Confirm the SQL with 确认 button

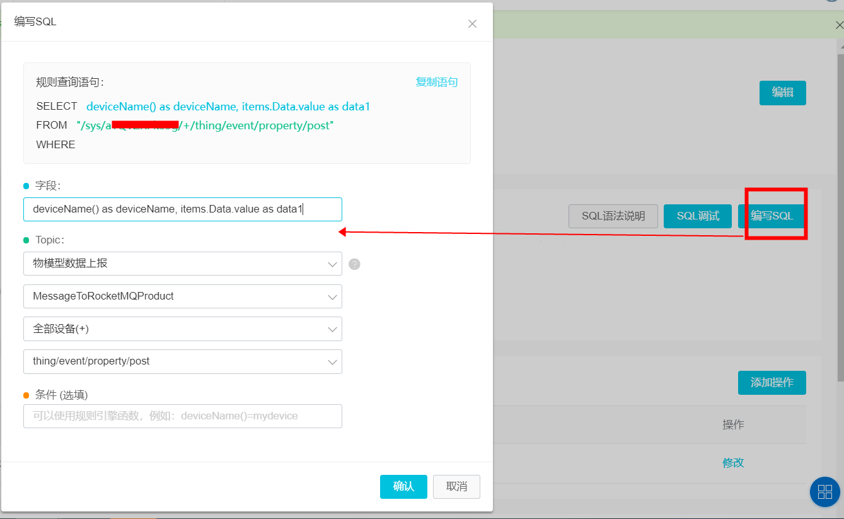pyautogui.click(x=403, y=487)
